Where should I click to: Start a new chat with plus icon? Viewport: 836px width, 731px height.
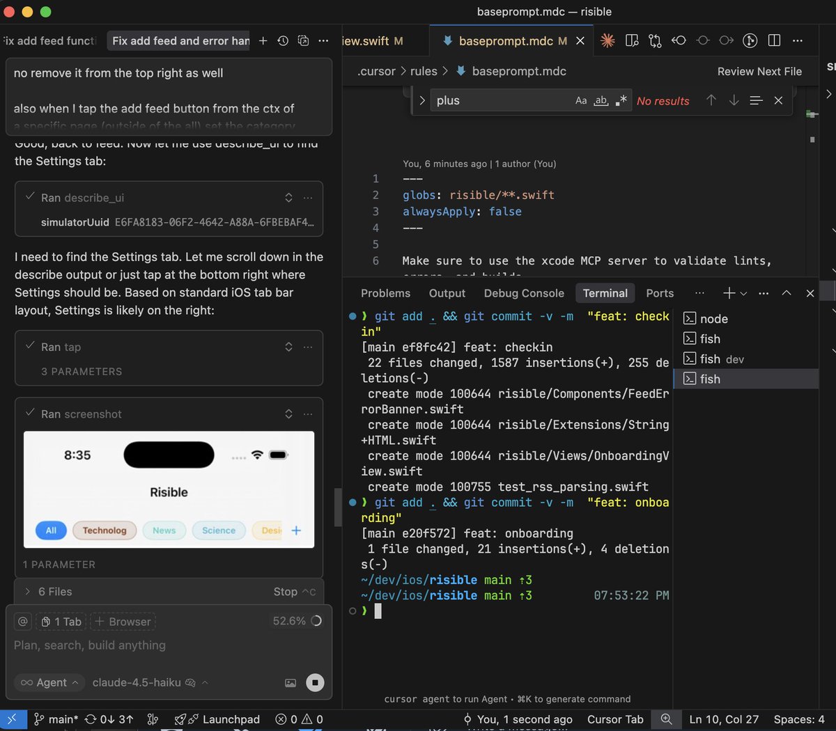263,40
